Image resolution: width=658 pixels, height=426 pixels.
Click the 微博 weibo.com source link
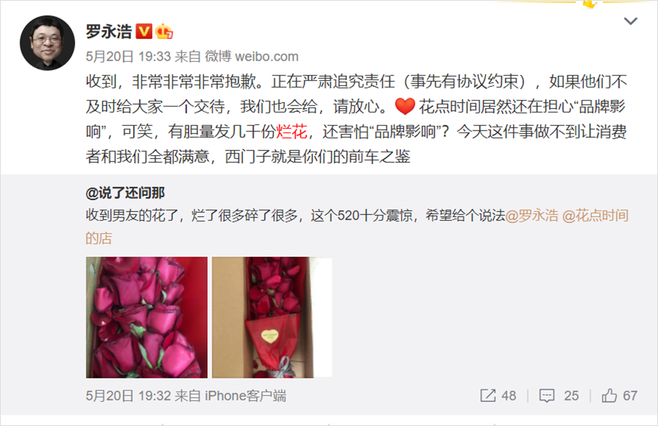[x=252, y=56]
